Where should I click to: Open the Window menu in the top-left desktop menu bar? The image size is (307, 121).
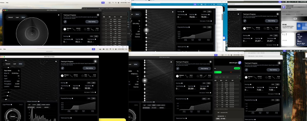[x=2, y=3]
